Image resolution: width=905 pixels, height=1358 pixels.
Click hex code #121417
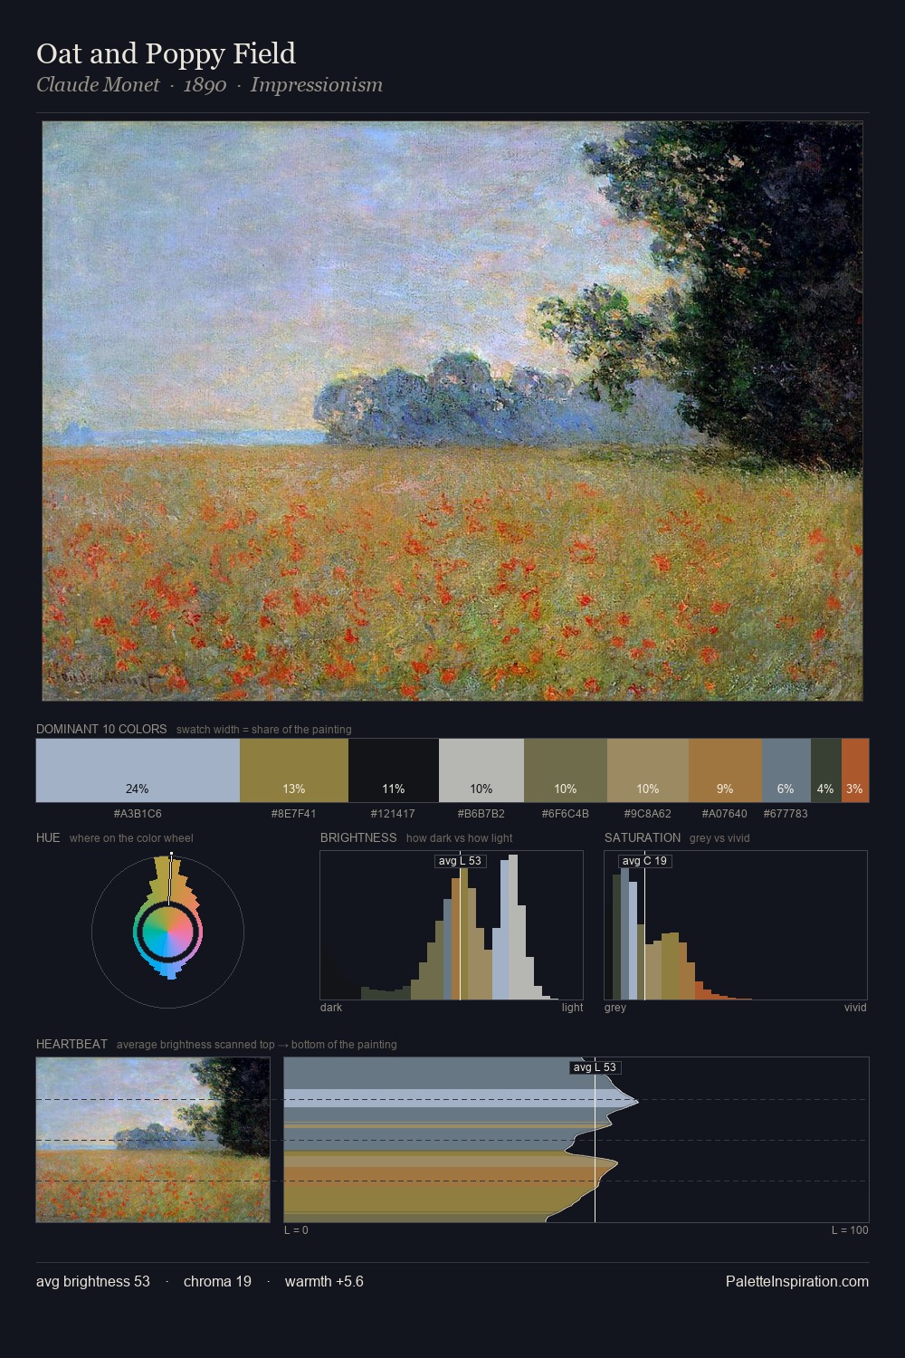coord(393,814)
